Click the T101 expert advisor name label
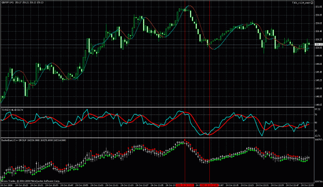Image resolution: width=323 pixels, height=187 pixels. point(301,3)
